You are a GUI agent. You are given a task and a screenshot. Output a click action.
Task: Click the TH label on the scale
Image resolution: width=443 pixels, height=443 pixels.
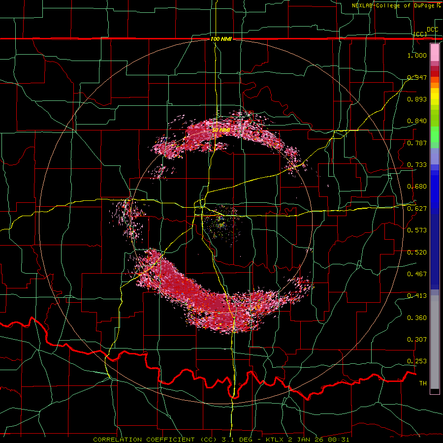tap(423, 383)
